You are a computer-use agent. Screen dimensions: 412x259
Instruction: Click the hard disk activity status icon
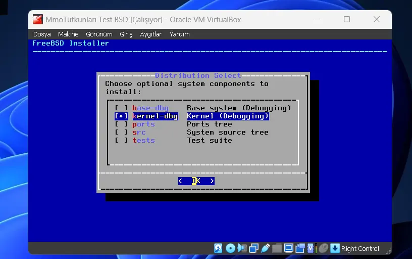click(x=218, y=248)
